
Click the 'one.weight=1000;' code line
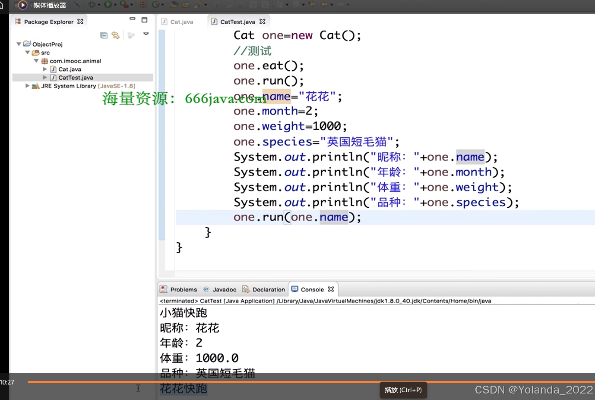coord(290,126)
